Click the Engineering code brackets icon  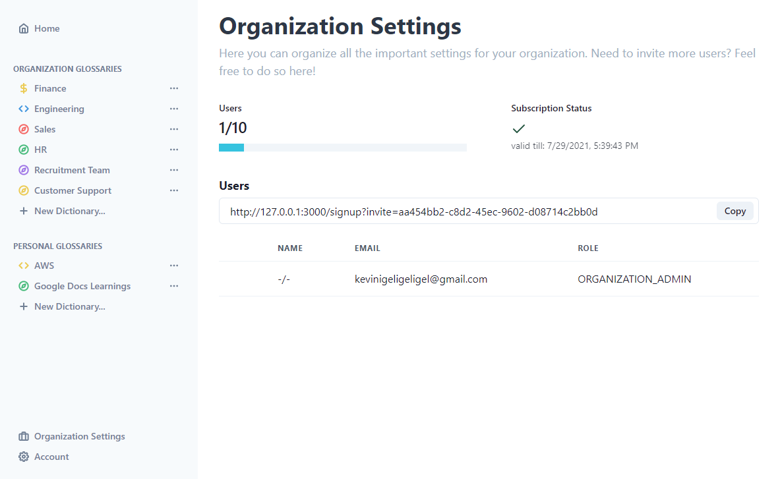pos(24,109)
